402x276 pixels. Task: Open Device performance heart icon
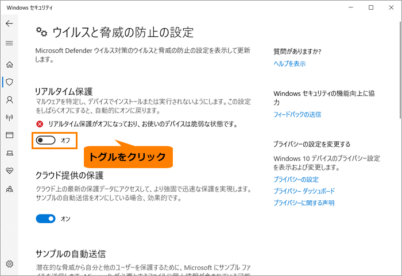[10, 170]
